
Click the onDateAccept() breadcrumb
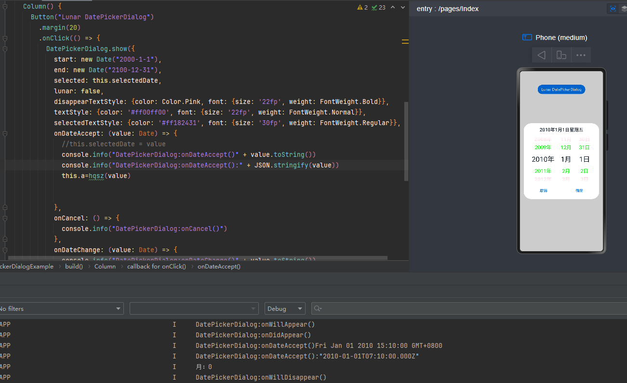click(x=219, y=266)
